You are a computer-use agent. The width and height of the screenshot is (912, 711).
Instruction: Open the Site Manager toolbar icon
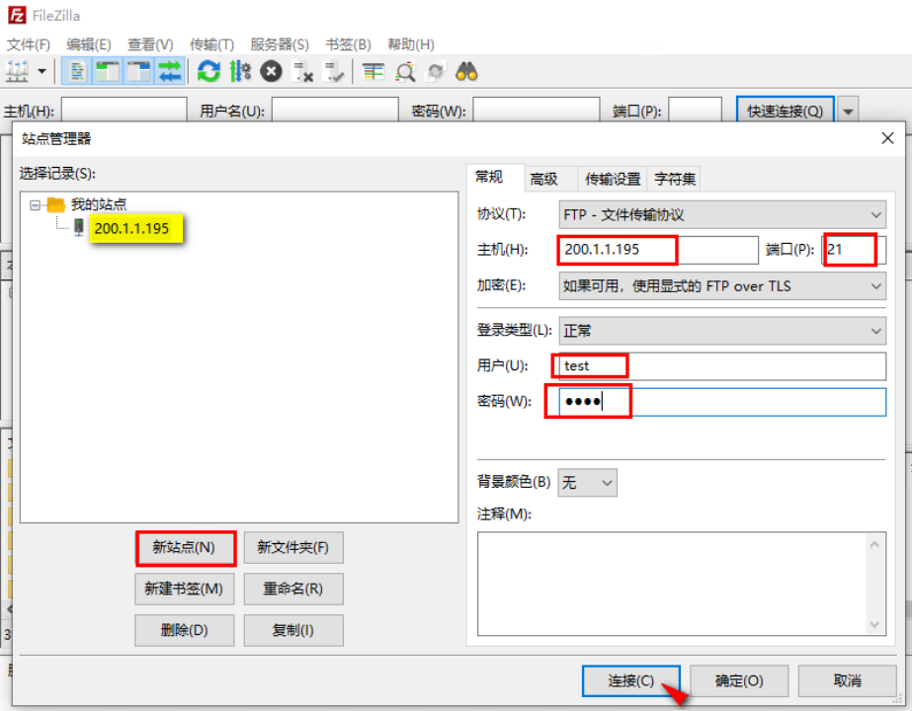(16, 70)
